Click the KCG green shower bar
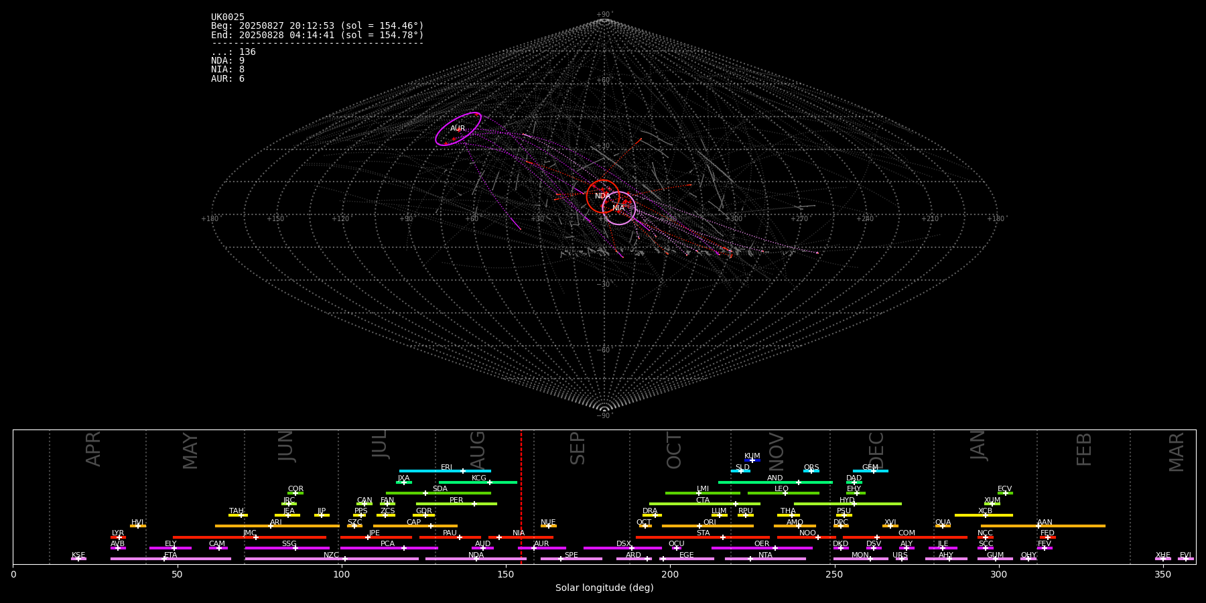Image resolution: width=1206 pixels, height=603 pixels. 478,482
